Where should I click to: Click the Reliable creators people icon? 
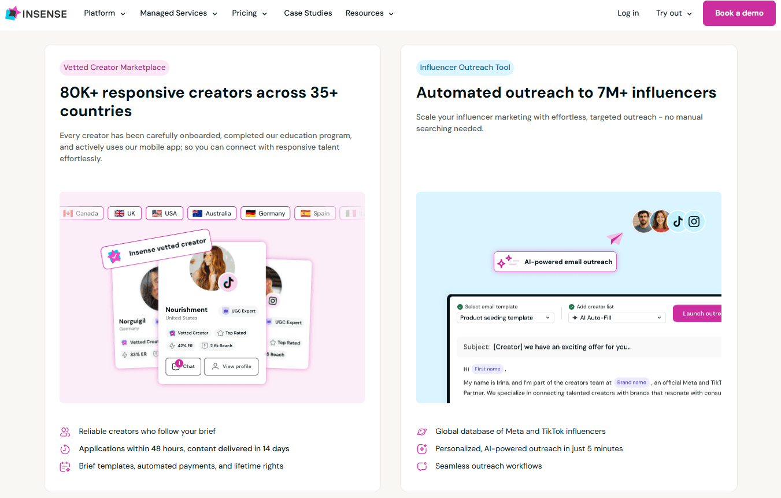(65, 432)
